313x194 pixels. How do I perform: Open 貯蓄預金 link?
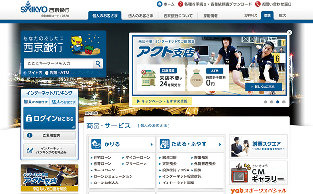[x=201, y=157]
